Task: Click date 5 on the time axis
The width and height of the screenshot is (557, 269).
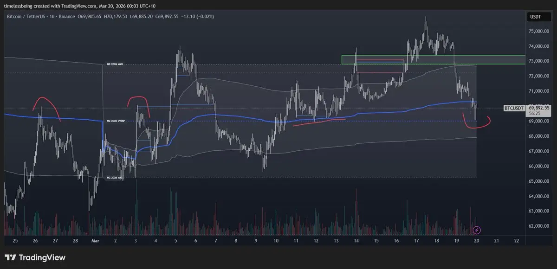Action: [x=176, y=241]
